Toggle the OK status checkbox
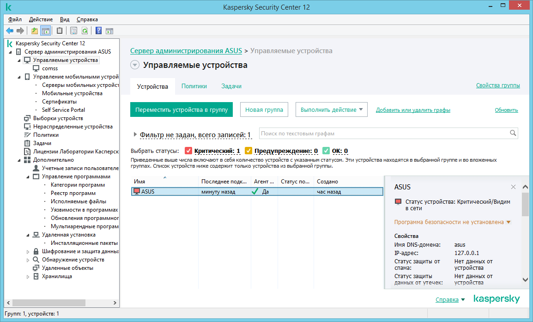The width and height of the screenshot is (533, 322). (x=326, y=151)
